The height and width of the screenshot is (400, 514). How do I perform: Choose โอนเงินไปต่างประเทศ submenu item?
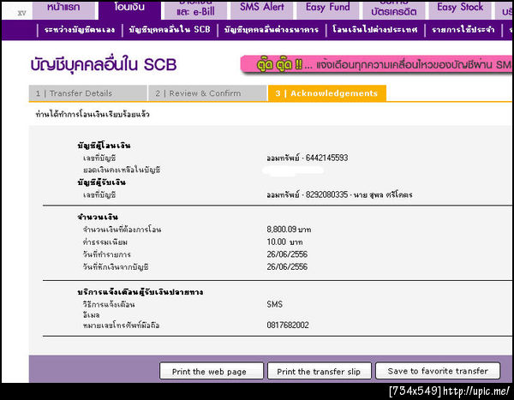coord(375,30)
